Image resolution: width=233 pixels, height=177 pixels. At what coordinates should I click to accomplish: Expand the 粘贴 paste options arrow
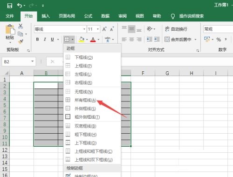point(10,42)
